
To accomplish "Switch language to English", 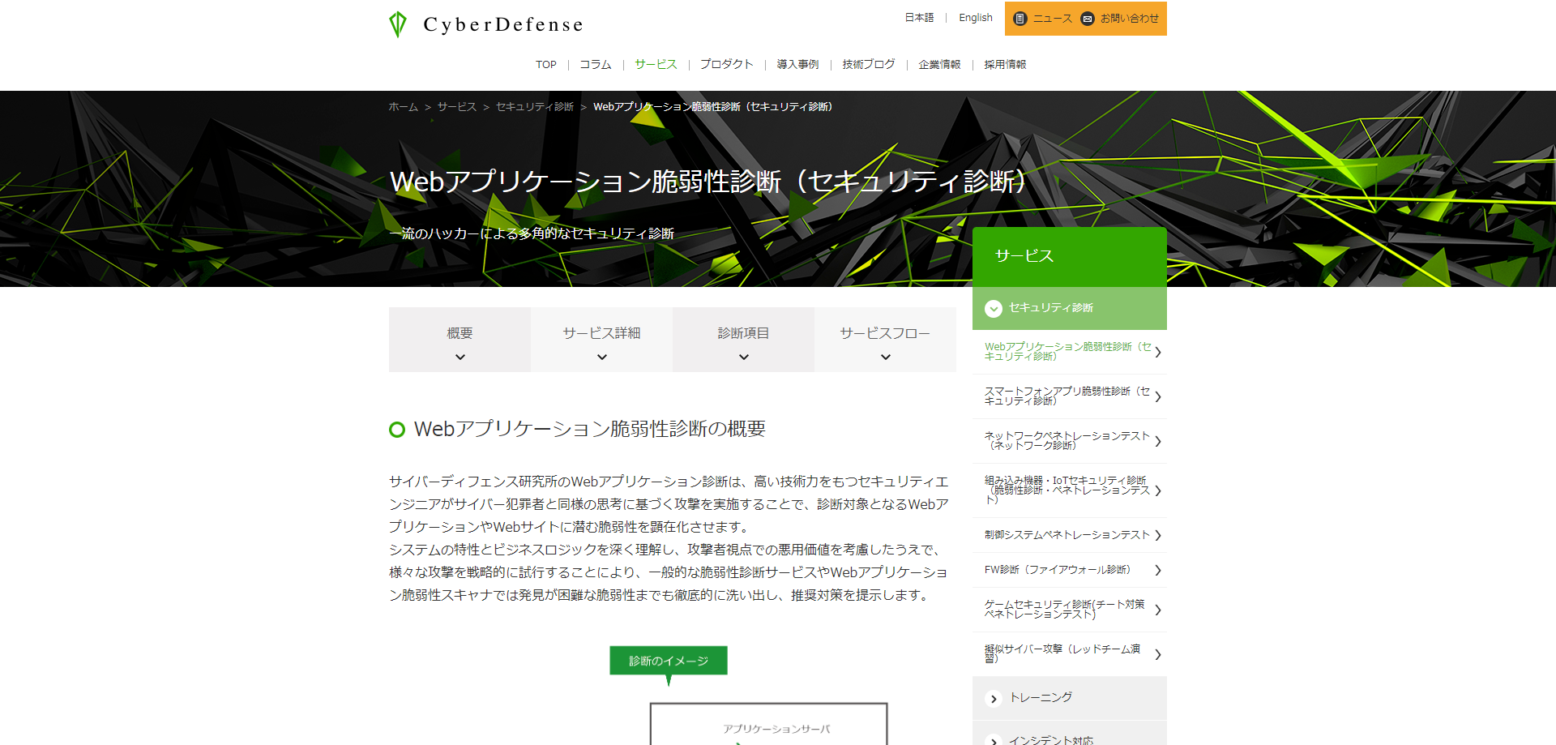I will [976, 18].
